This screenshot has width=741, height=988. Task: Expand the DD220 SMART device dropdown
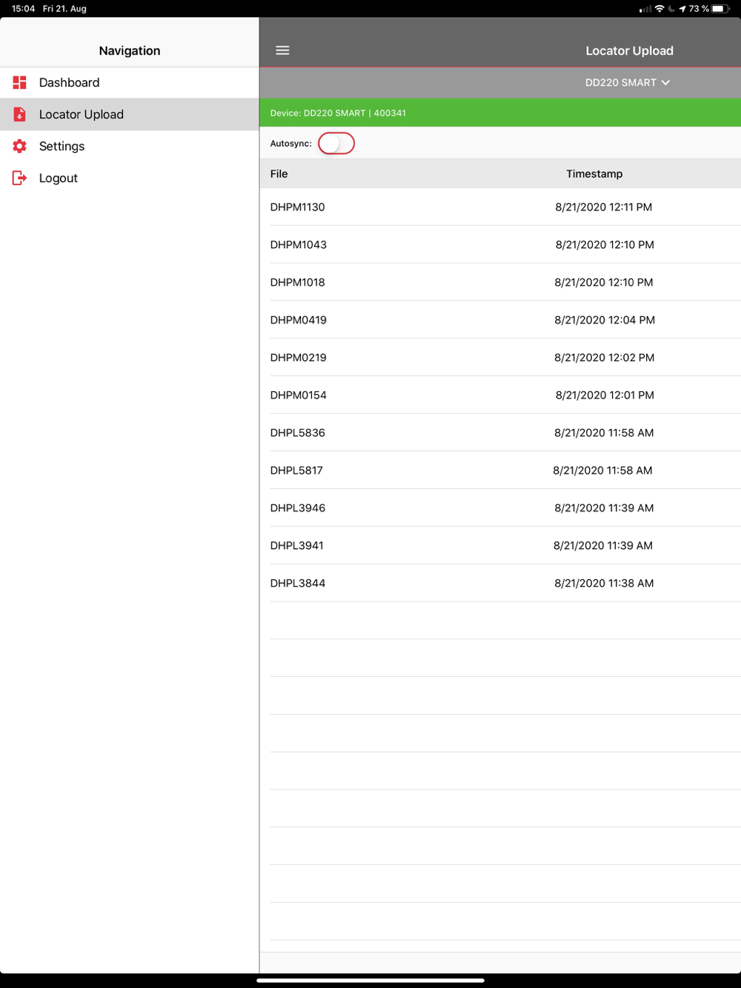point(628,82)
